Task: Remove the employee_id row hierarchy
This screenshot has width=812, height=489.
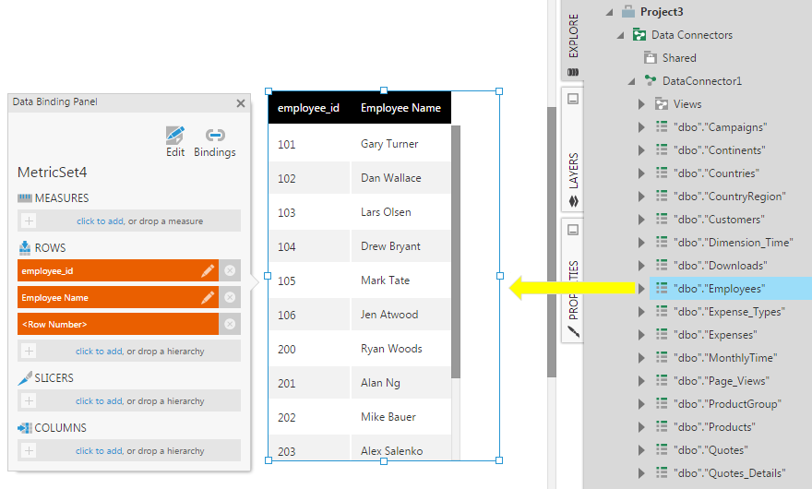Action: (230, 270)
